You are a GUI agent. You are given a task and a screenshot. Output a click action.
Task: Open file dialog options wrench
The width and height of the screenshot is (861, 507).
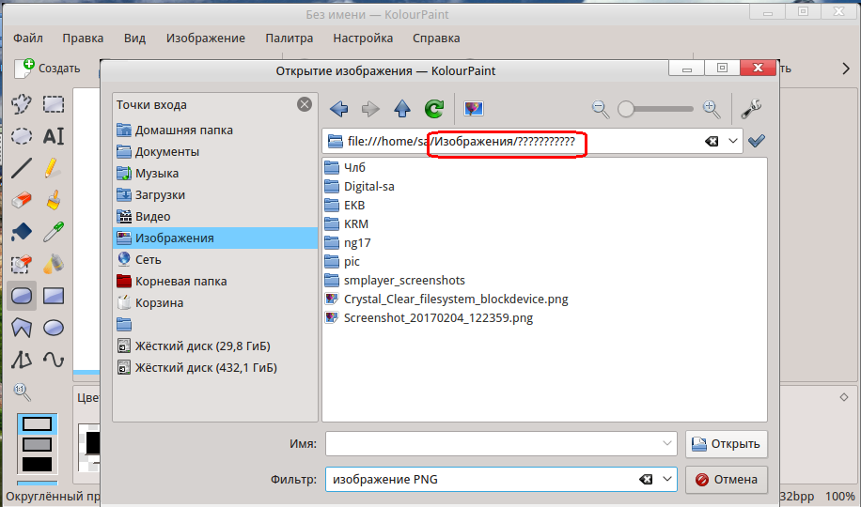751,109
